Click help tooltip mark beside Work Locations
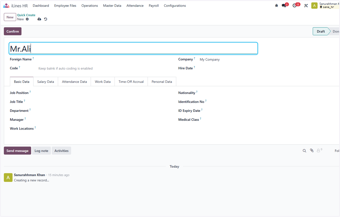340x217 pixels. point(35,128)
